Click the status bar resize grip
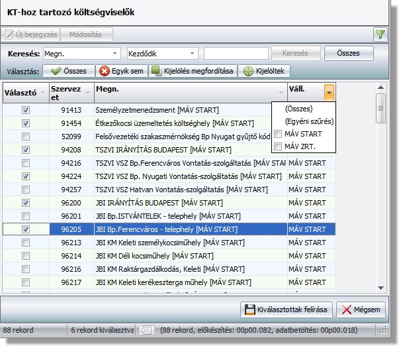Image resolution: width=401 pixels, height=348 pixels. point(384,331)
